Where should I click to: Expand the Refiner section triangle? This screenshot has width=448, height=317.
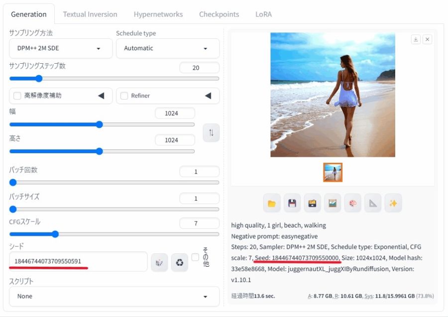[208, 96]
